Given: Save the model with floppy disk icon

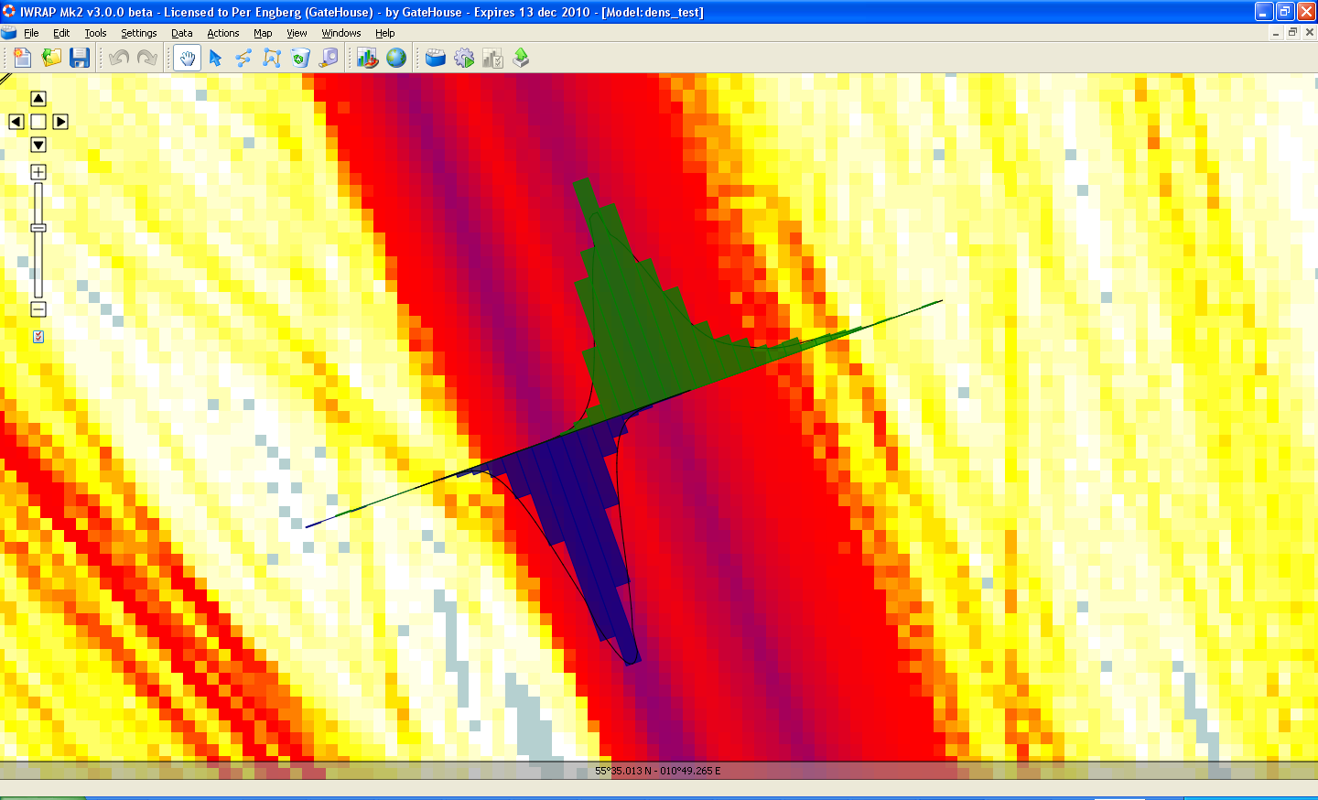Looking at the screenshot, I should 80,58.
